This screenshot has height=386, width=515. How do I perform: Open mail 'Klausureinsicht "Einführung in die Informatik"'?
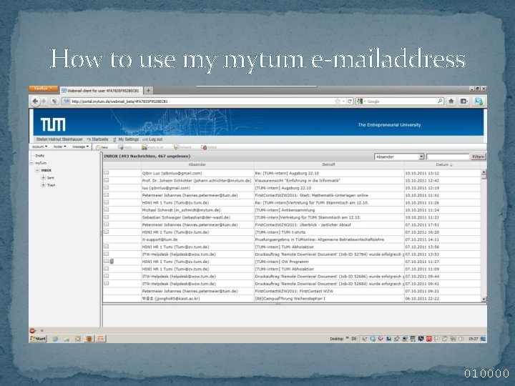click(x=292, y=180)
